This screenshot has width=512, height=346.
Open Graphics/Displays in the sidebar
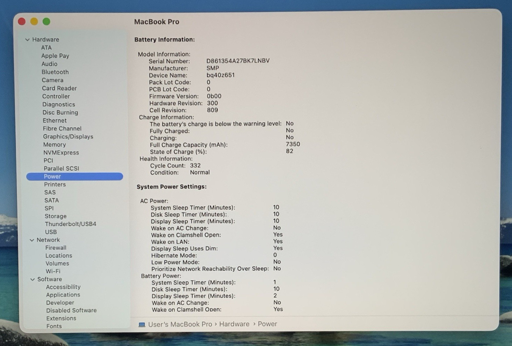[68, 136]
